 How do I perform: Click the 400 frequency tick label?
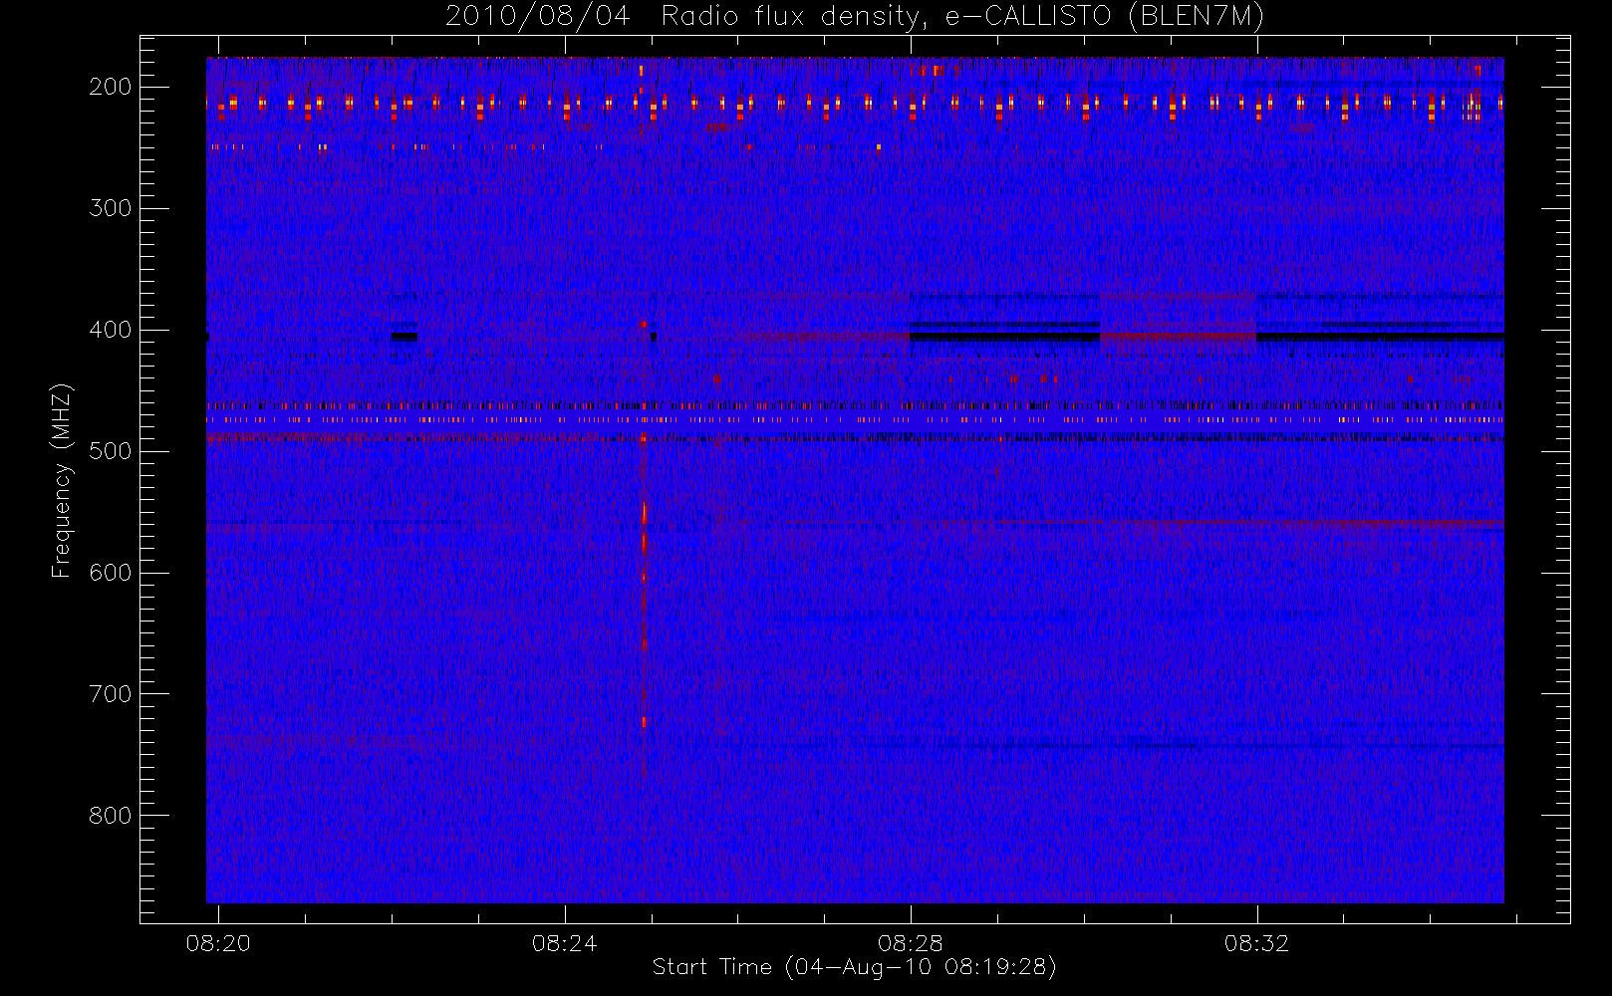pos(111,330)
